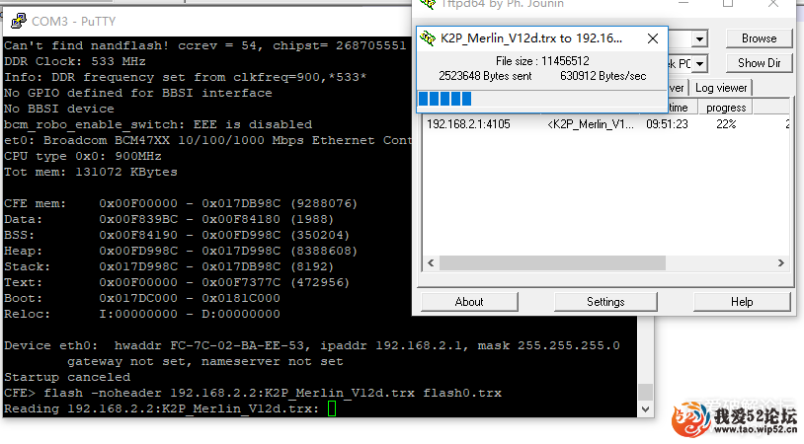
Task: Click the 'No BBSI device' line in PuTTY
Action: (59, 110)
